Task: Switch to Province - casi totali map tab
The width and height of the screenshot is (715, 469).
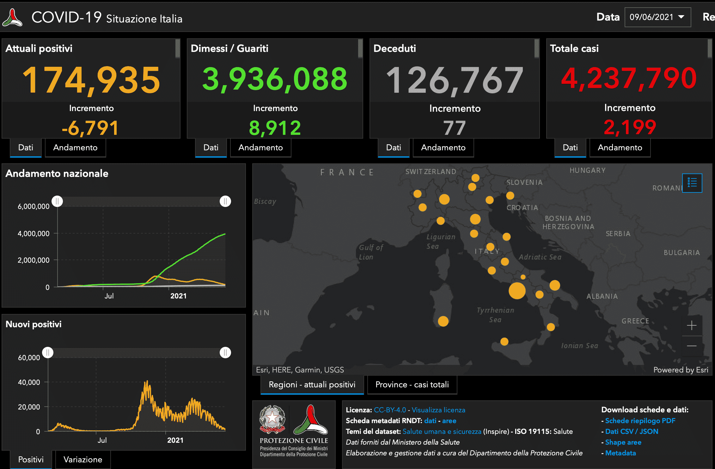Action: tap(412, 385)
